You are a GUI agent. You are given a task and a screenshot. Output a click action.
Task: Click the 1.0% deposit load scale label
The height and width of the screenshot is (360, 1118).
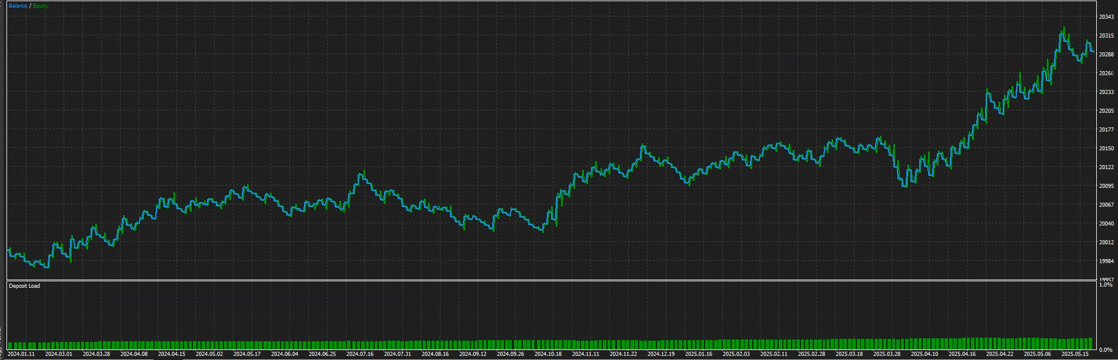pos(1106,285)
